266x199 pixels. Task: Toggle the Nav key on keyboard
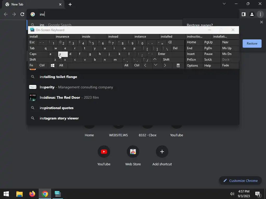[x=230, y=42]
